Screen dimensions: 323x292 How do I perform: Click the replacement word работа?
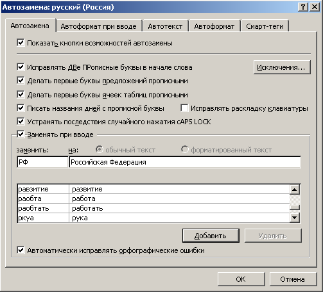click(83, 199)
